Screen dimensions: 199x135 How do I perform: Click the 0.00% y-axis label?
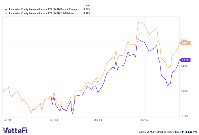[184, 91]
